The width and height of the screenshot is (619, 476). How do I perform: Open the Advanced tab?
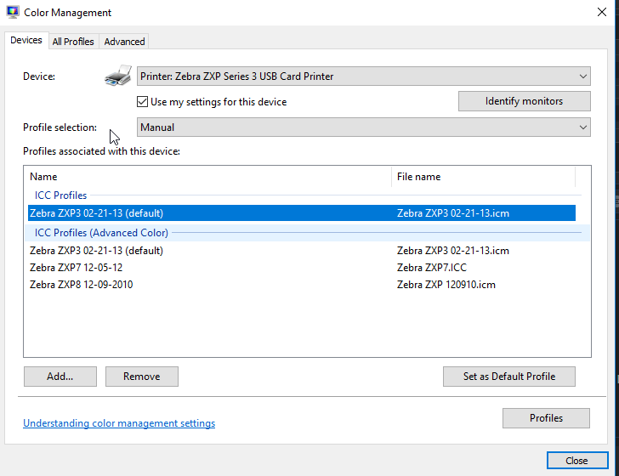[124, 42]
